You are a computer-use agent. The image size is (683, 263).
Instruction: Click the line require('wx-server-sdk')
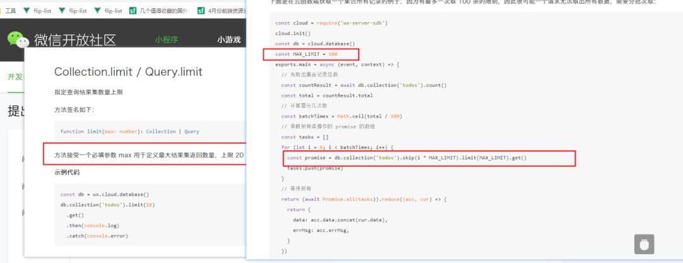331,23
